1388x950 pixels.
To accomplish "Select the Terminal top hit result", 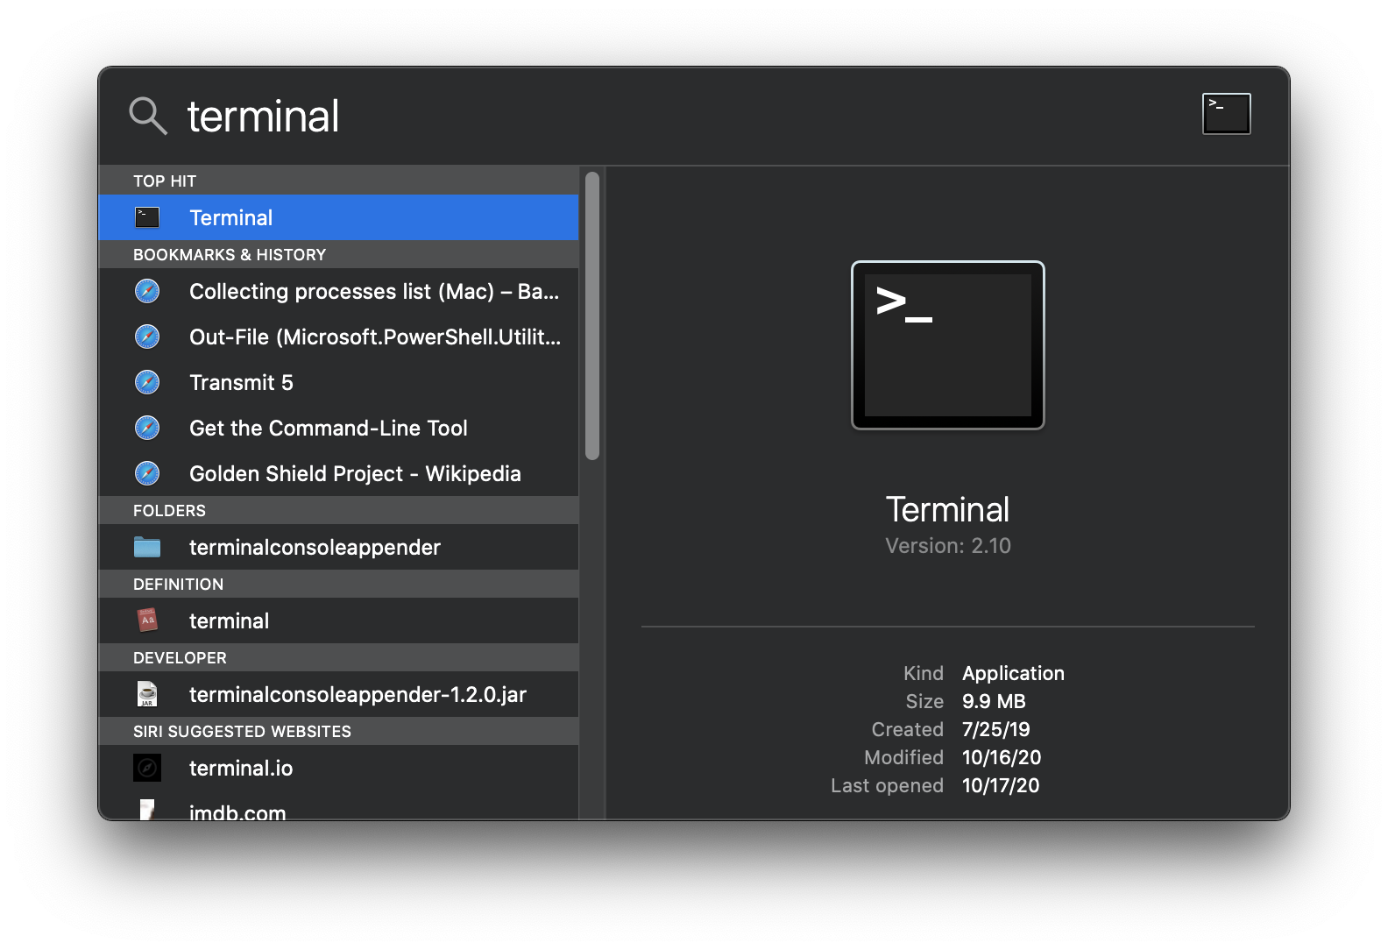I will tap(338, 217).
